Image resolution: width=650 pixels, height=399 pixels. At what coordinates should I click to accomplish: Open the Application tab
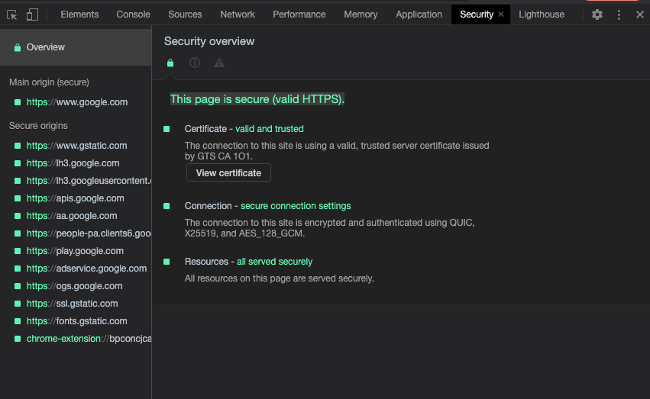point(419,14)
